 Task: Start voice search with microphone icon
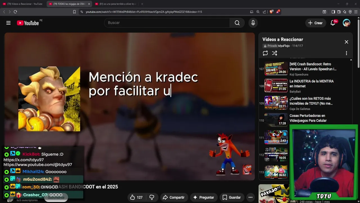click(x=253, y=23)
